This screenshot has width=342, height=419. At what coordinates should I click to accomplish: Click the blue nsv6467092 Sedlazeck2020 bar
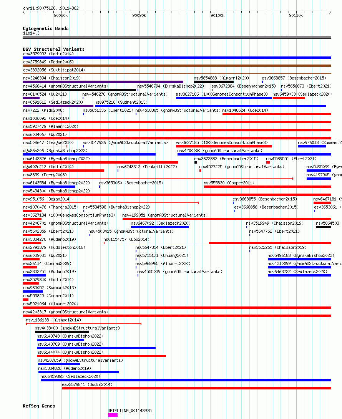click(x=159, y=227)
